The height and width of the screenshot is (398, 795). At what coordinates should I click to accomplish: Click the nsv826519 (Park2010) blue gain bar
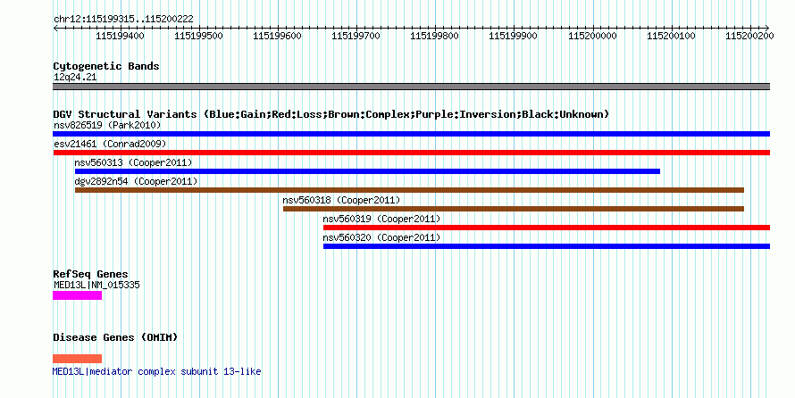tap(411, 134)
